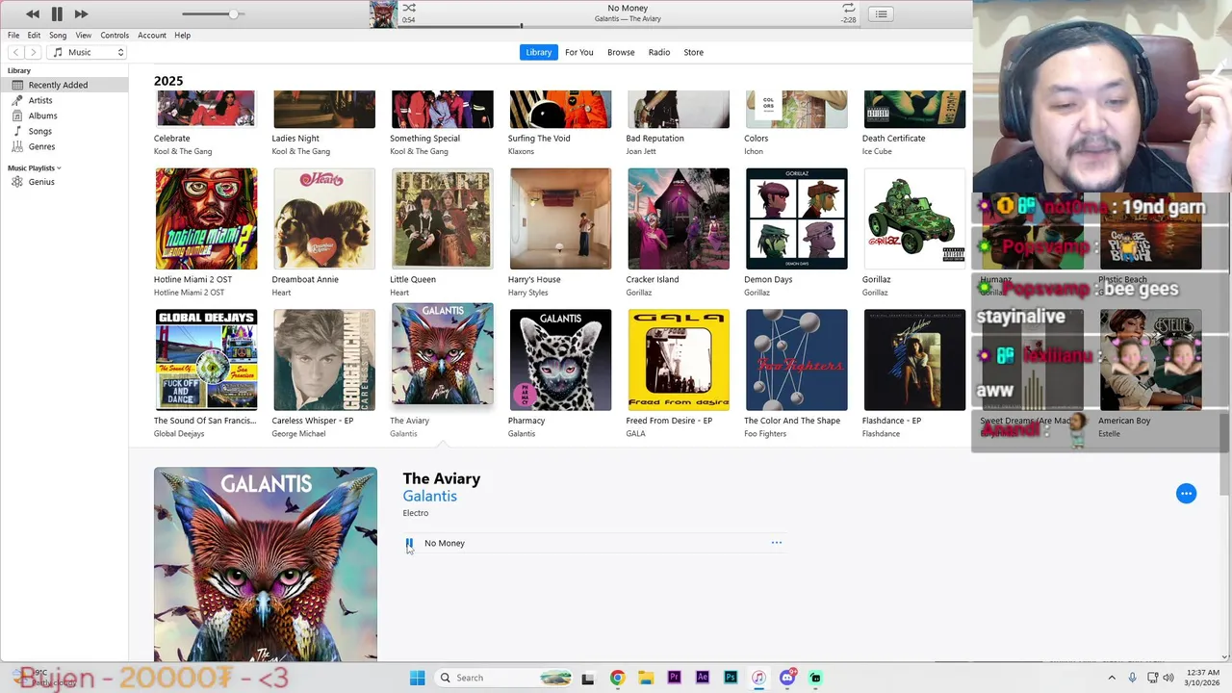Screen dimensions: 1232x693
Task: Open the Song menu
Action: tap(58, 35)
